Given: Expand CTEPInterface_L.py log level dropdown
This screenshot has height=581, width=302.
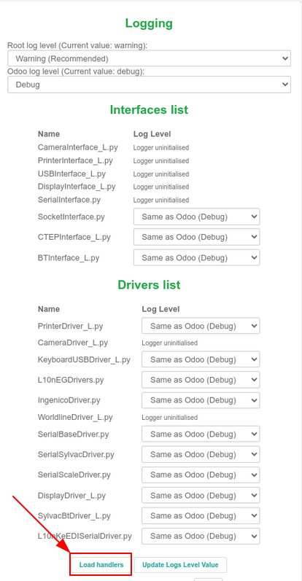Looking at the screenshot, I should click(x=197, y=237).
